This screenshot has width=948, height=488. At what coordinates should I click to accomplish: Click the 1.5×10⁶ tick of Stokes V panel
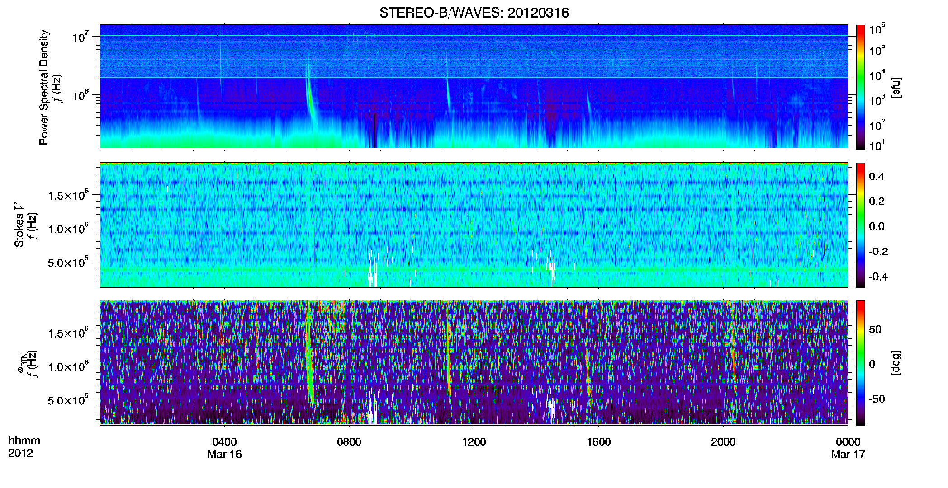(68, 195)
